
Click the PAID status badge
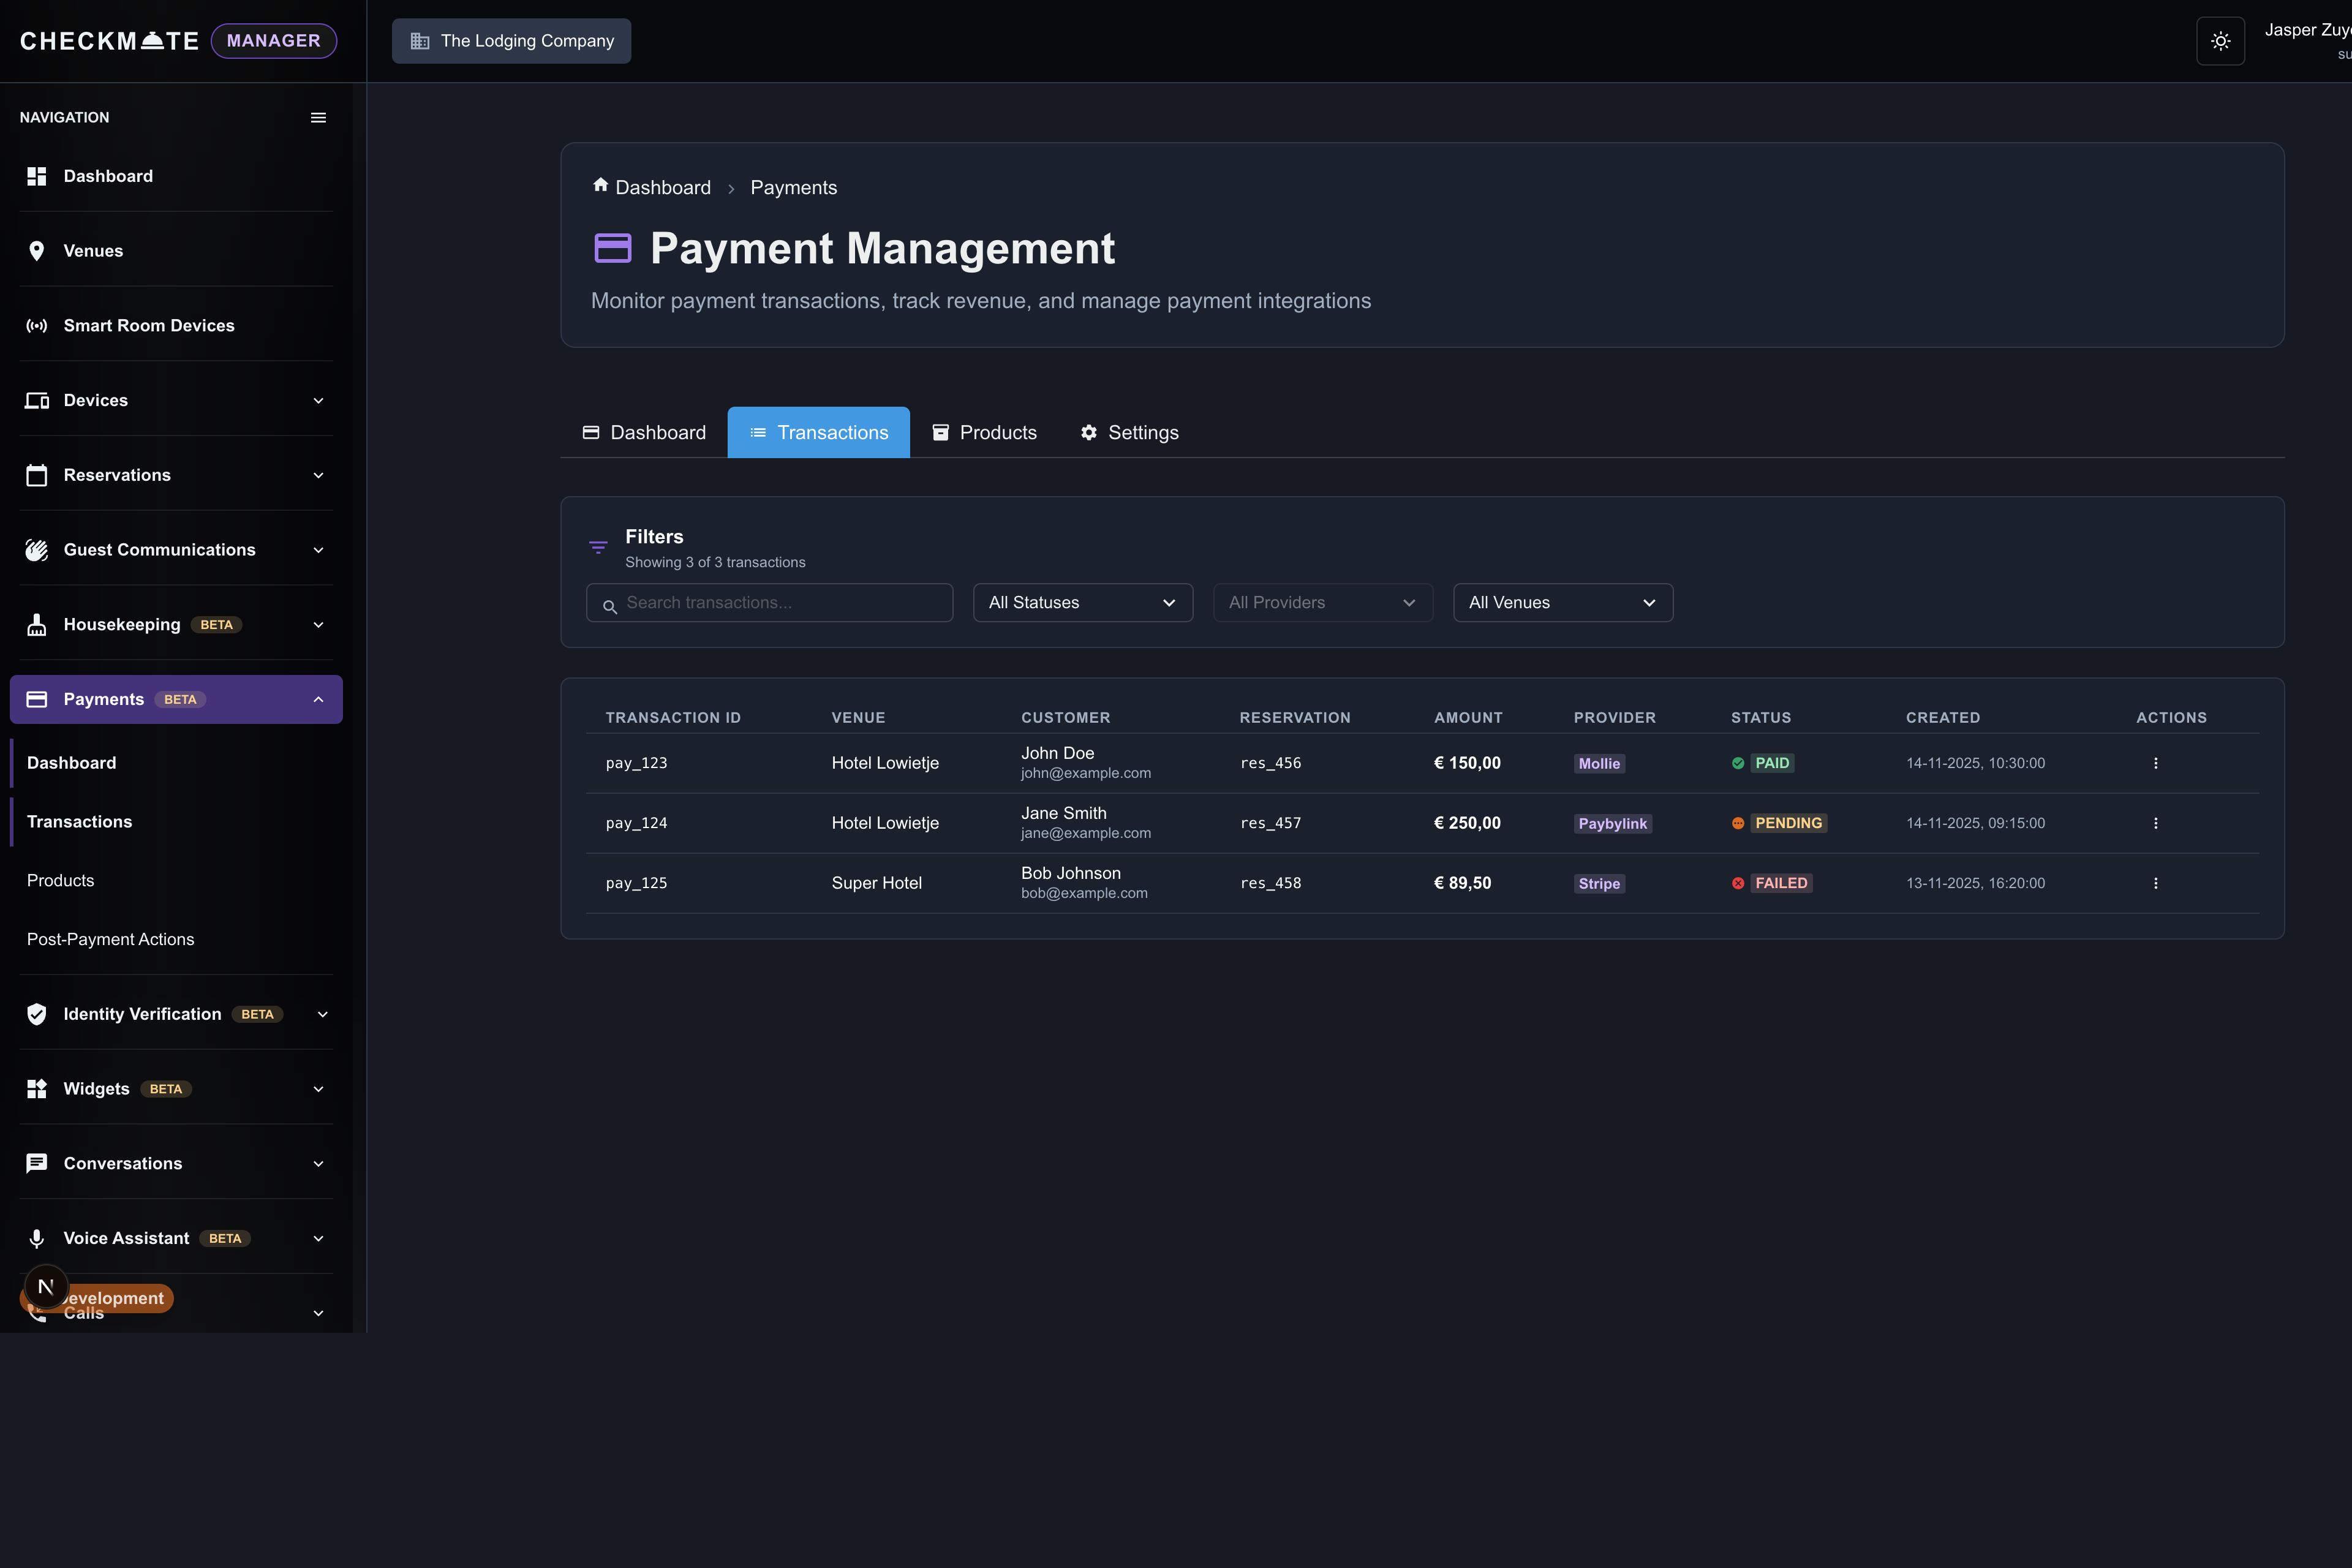(1772, 763)
